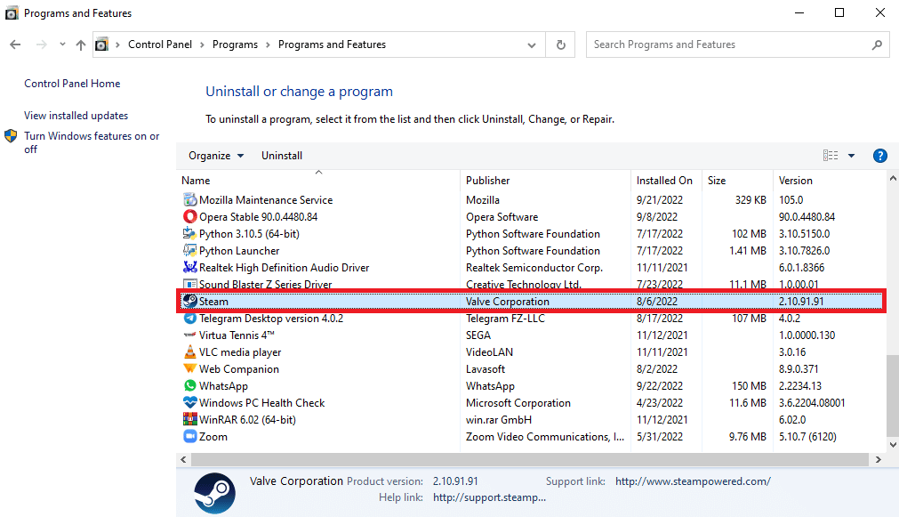Click the Control Panel icon in address bar
The height and width of the screenshot is (517, 899).
coord(101,44)
